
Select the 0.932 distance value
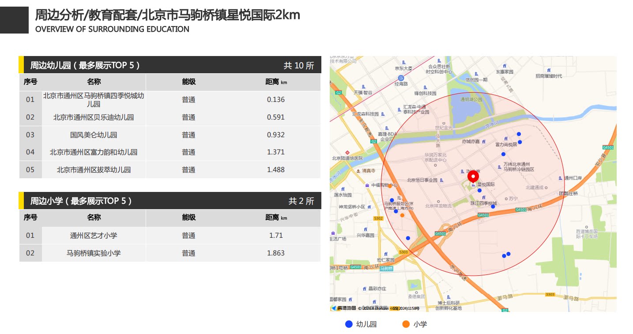[x=276, y=135]
